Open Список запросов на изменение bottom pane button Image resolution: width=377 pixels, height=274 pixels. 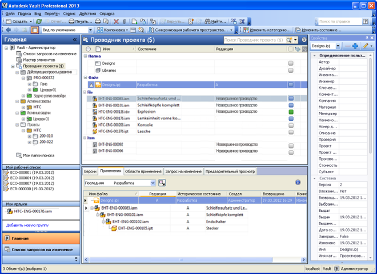[x=41, y=250]
